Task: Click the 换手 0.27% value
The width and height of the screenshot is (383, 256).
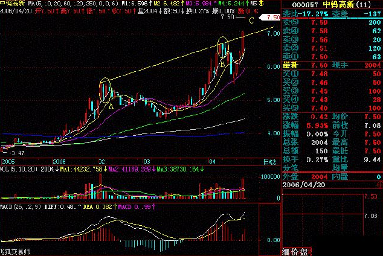Action: pyautogui.click(x=317, y=159)
